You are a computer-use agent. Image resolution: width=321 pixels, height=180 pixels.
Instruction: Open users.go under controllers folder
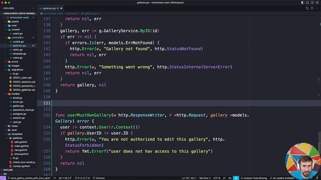(x=18, y=58)
